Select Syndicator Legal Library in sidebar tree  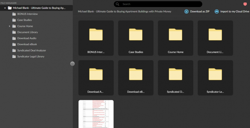tap(31, 56)
